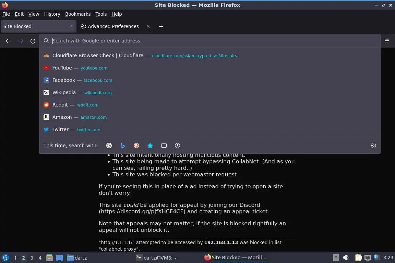Click the magnifier icon in address bar
395x263 pixels.
pyautogui.click(x=46, y=41)
